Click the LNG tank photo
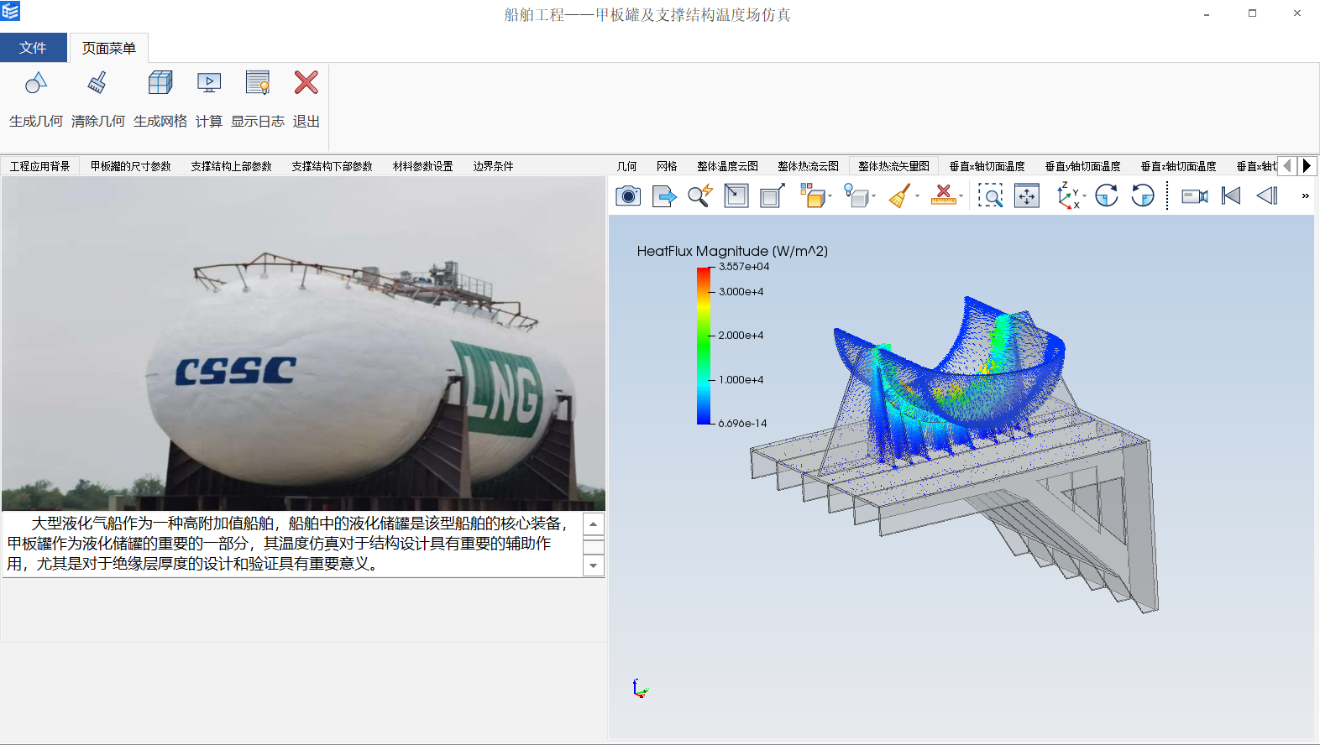 point(303,343)
